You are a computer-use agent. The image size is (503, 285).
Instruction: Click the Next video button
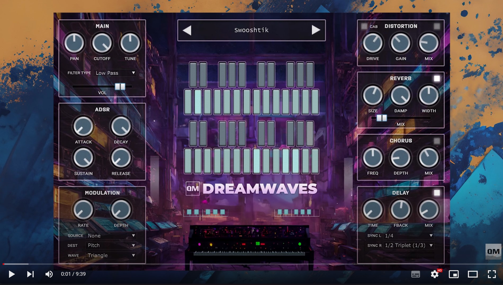[30, 274]
